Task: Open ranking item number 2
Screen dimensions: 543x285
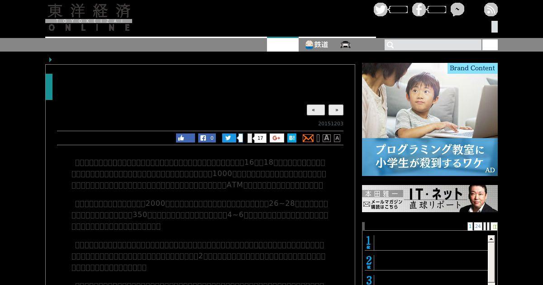Action: [x=427, y=262]
